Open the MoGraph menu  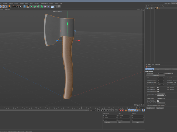tap(5, 3)
